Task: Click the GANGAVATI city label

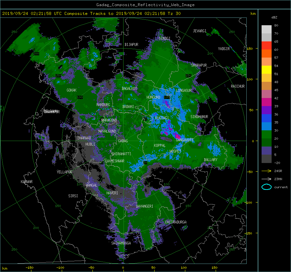Action: point(185,140)
